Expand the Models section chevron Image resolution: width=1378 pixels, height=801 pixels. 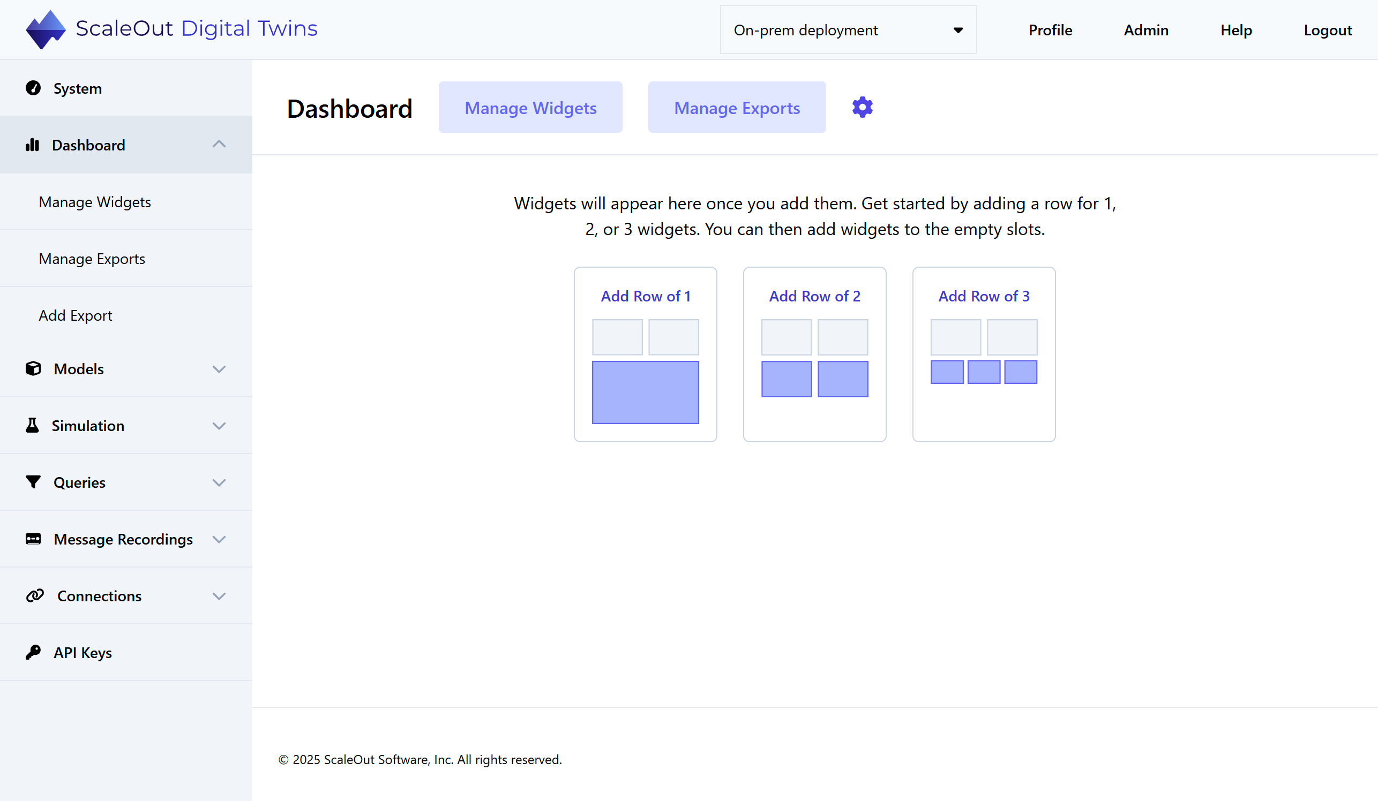(219, 369)
